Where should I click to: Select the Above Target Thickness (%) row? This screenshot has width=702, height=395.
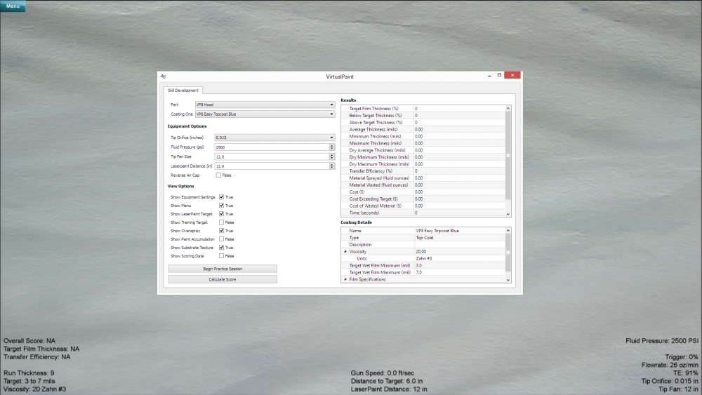coord(423,123)
